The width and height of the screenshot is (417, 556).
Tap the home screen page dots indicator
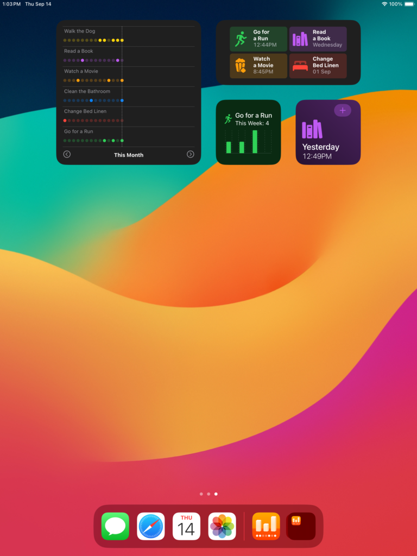(208, 494)
